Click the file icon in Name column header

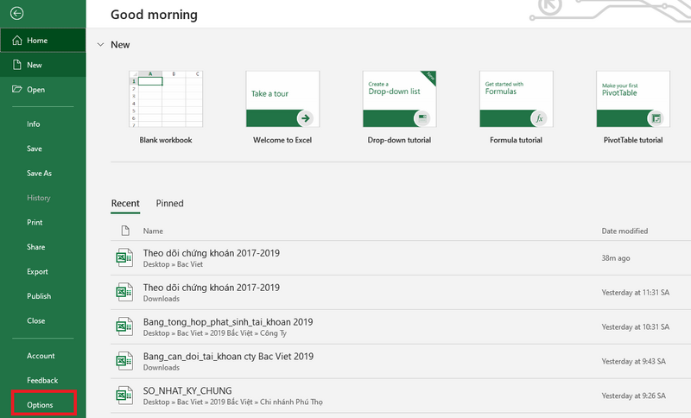click(125, 231)
